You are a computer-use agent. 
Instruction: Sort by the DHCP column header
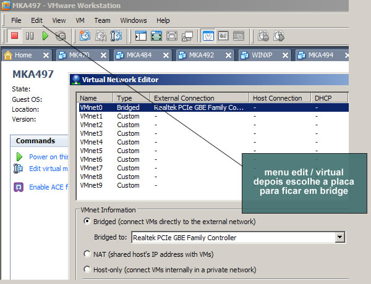(x=329, y=98)
